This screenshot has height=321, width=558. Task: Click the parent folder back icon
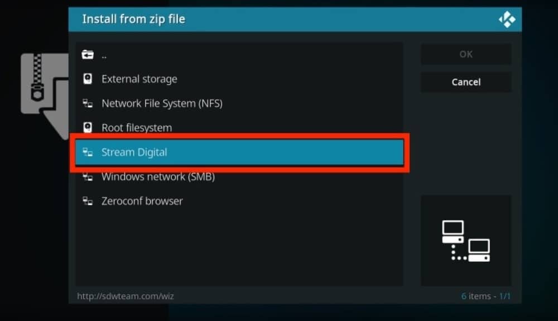(88, 55)
